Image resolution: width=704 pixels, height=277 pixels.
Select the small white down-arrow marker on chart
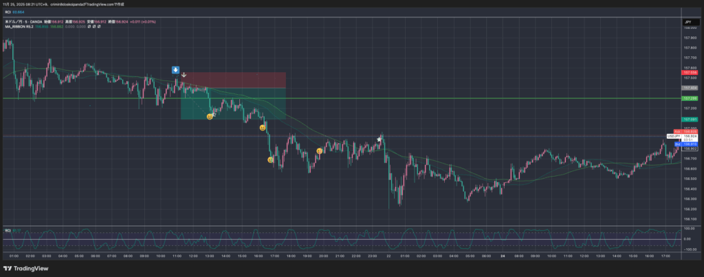tap(184, 74)
